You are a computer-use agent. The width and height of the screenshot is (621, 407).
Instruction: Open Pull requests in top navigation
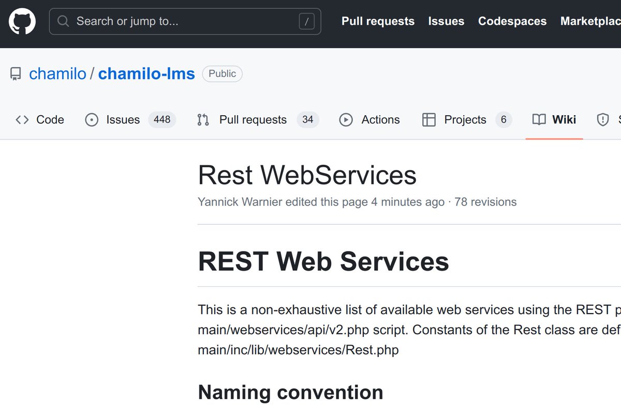[378, 21]
